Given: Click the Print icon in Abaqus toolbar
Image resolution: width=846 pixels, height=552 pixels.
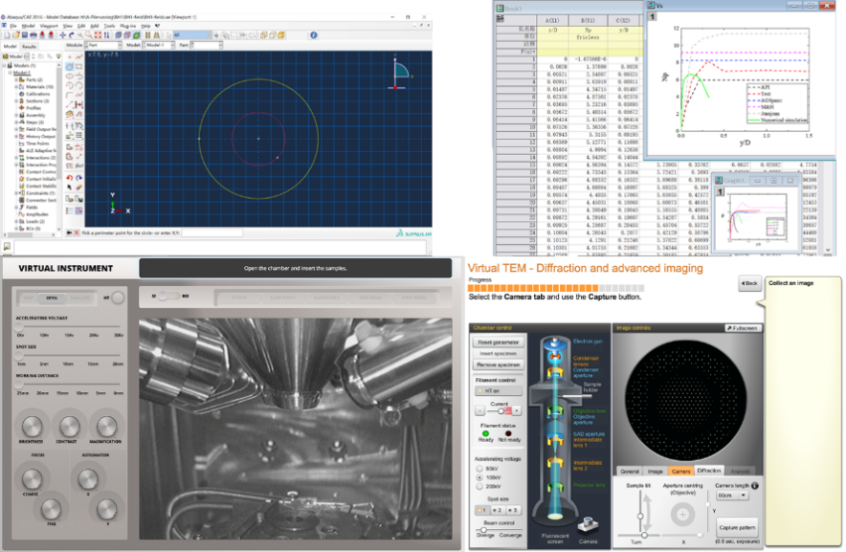Looking at the screenshot, I should pos(32,34).
